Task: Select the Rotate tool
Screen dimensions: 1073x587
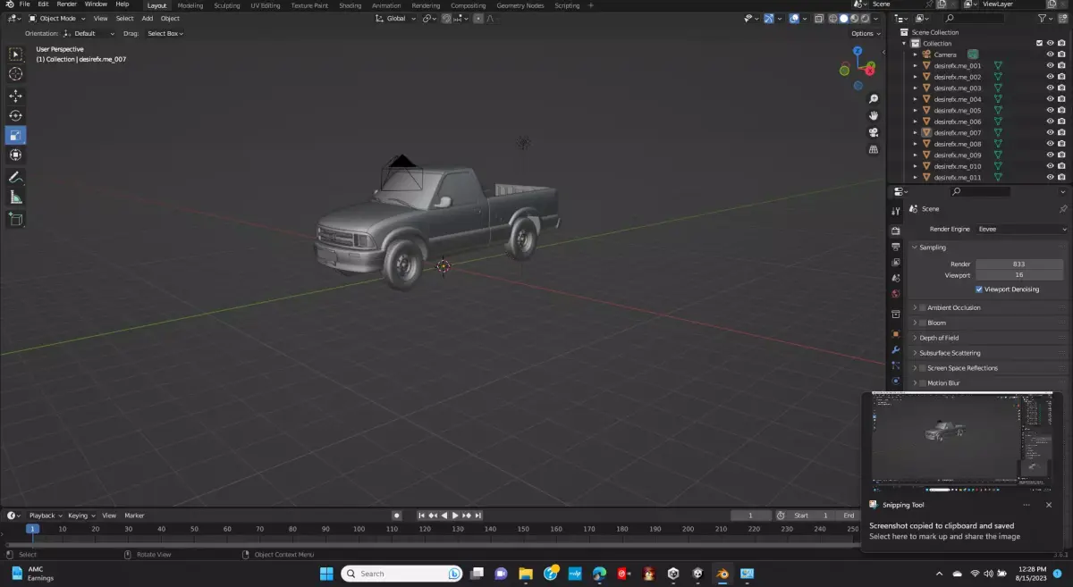Action: (x=15, y=115)
